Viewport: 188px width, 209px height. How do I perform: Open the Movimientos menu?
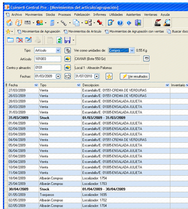(x=34, y=15)
